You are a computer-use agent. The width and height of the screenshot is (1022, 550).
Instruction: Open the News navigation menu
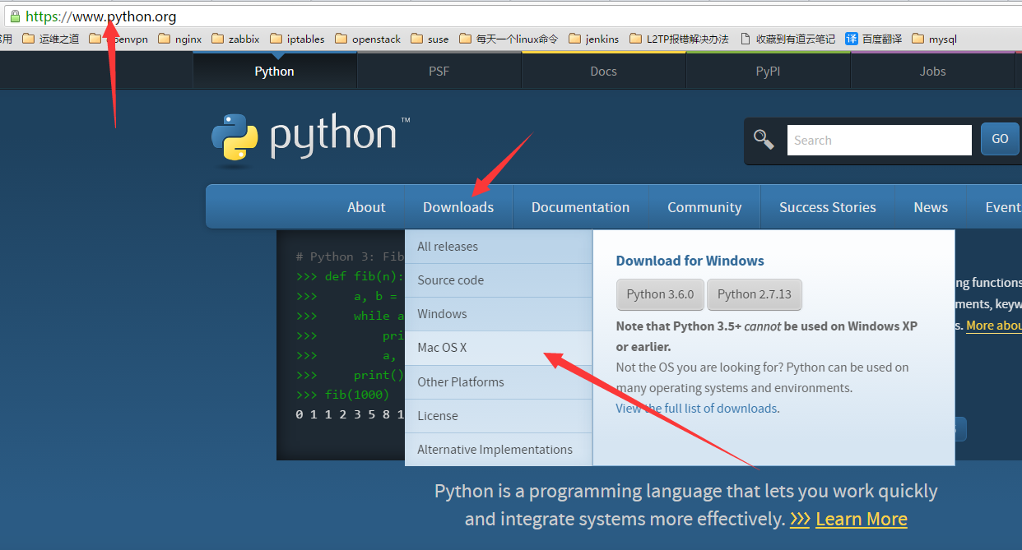[931, 207]
